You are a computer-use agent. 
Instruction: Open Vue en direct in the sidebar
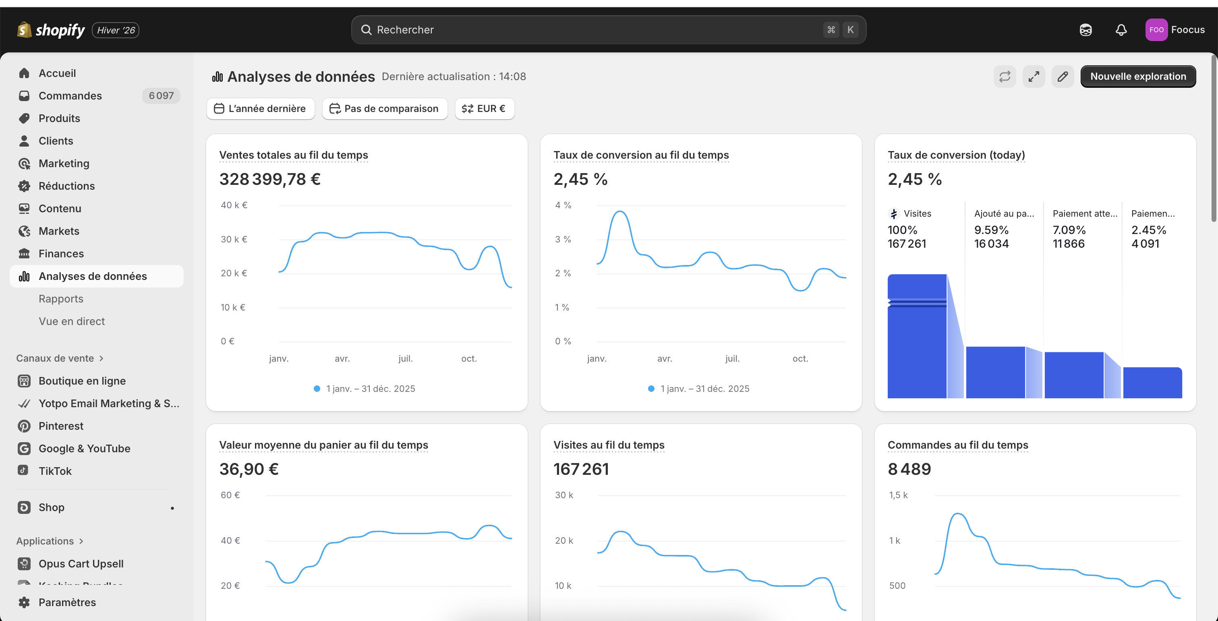click(71, 321)
